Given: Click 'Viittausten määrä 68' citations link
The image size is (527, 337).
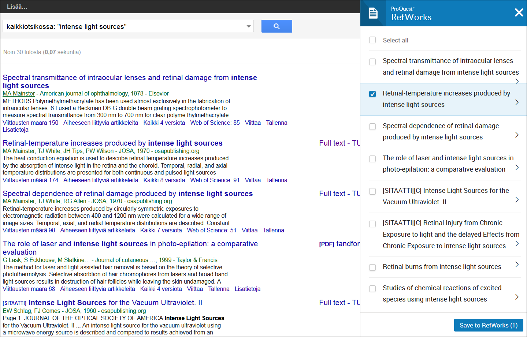Looking at the screenshot, I should (29, 289).
